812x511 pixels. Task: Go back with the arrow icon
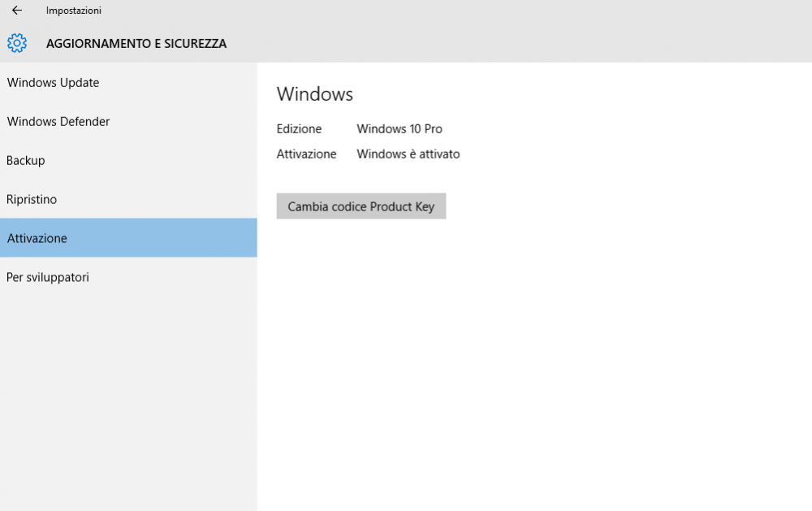click(17, 11)
